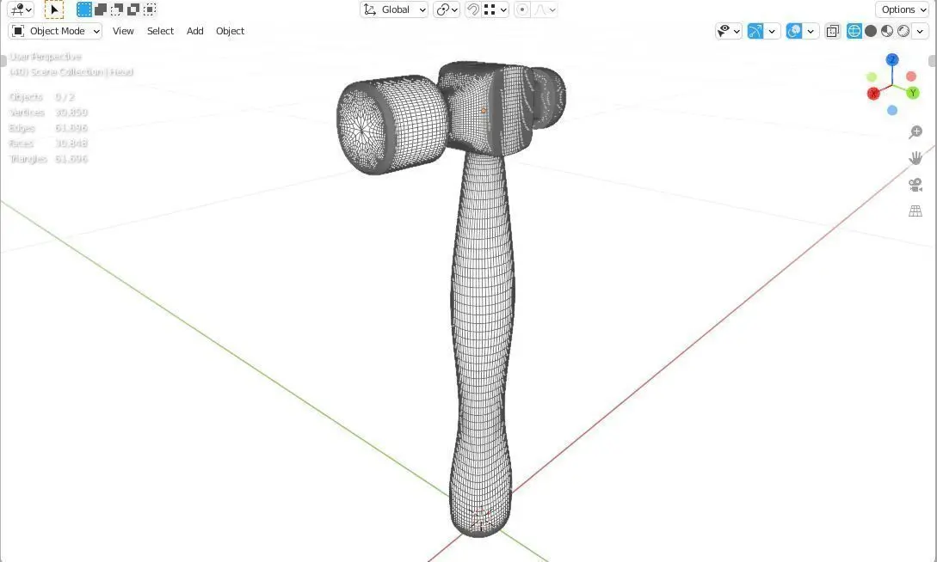Viewport: 937px width, 562px height.
Task: Toggle proportional editing
Action: click(522, 9)
